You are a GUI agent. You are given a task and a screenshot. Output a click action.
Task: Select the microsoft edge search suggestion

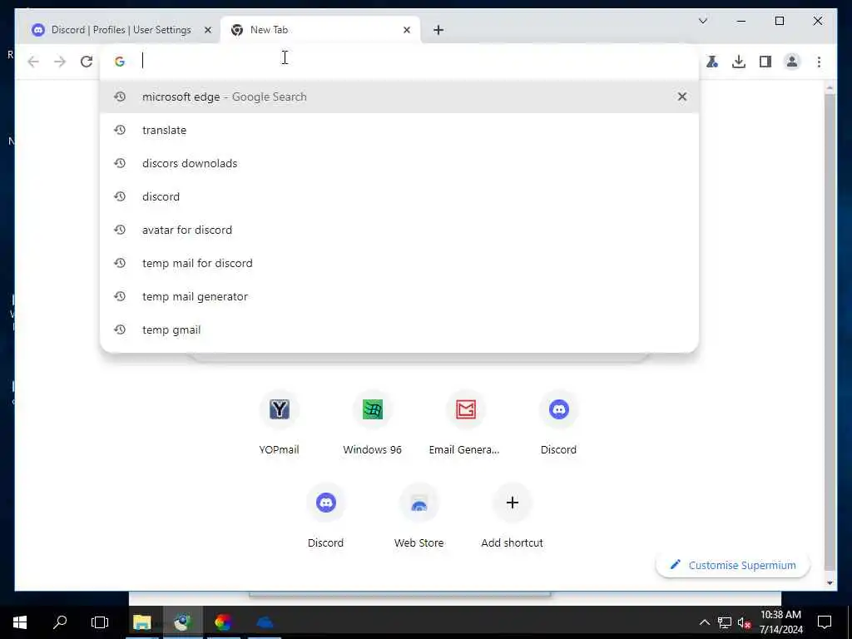click(x=399, y=97)
